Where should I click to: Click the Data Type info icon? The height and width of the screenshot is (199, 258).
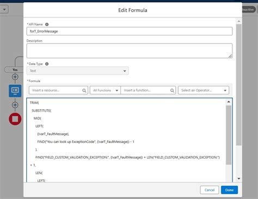click(x=47, y=64)
